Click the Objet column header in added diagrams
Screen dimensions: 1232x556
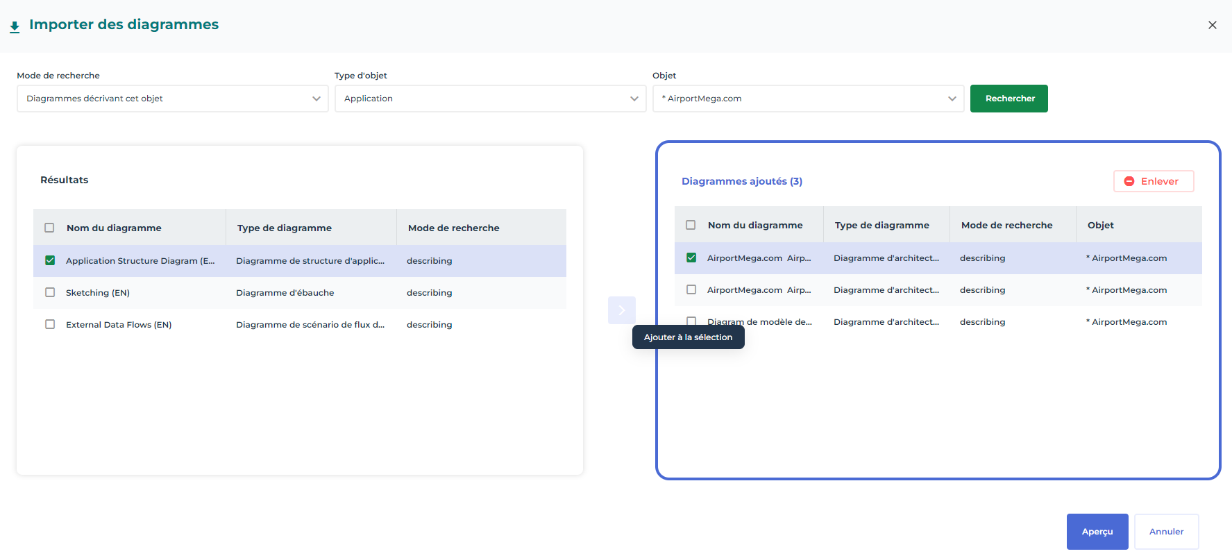pyautogui.click(x=1100, y=225)
